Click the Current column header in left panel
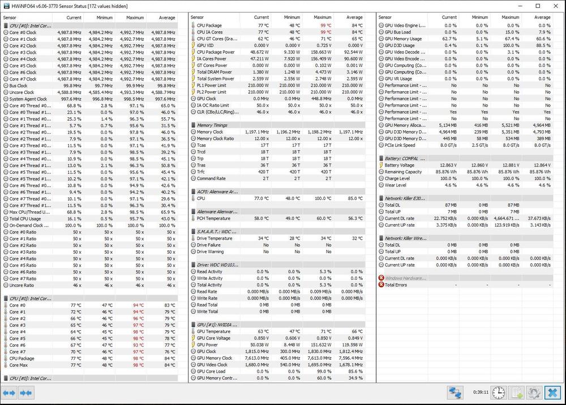The width and height of the screenshot is (566, 405). coord(74,18)
